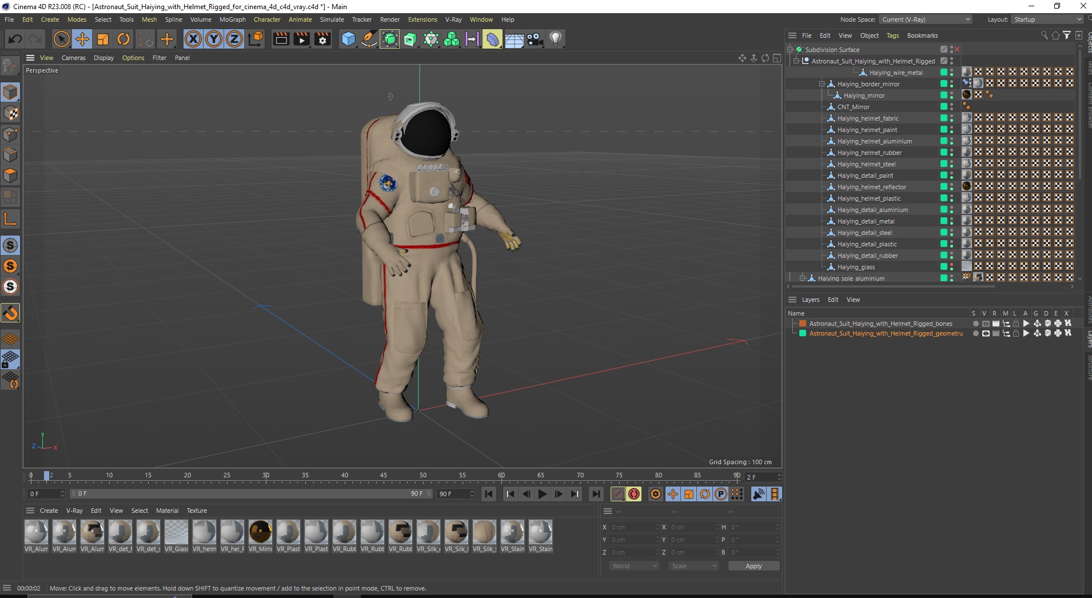Screen dimensions: 1092x598
Task: Click the Undo arrow icon
Action: click(x=15, y=39)
